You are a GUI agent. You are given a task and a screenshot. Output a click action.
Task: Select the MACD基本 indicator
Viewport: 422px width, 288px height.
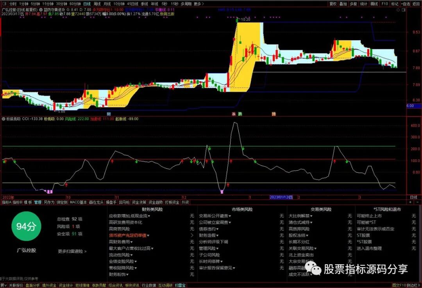(x=78, y=202)
